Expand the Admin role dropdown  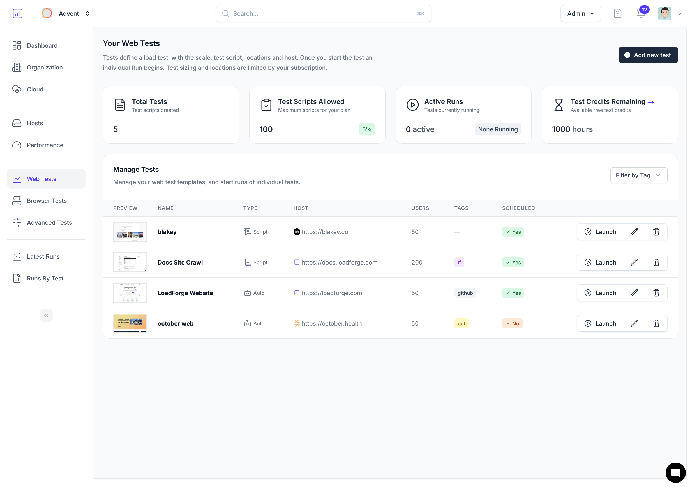tap(580, 13)
